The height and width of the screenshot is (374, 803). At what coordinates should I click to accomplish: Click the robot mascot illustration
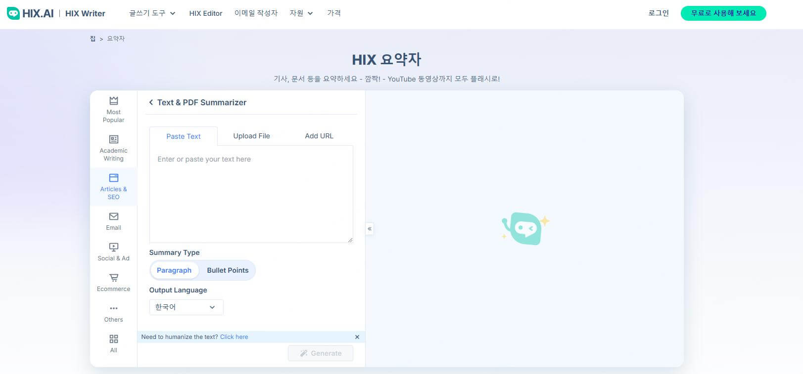click(525, 228)
